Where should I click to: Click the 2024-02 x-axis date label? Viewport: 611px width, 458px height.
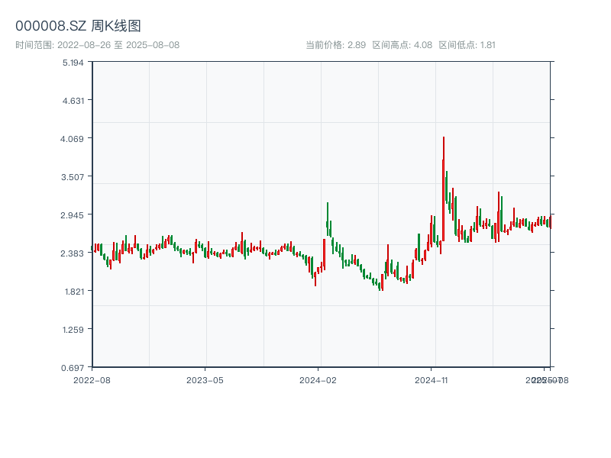pos(318,379)
